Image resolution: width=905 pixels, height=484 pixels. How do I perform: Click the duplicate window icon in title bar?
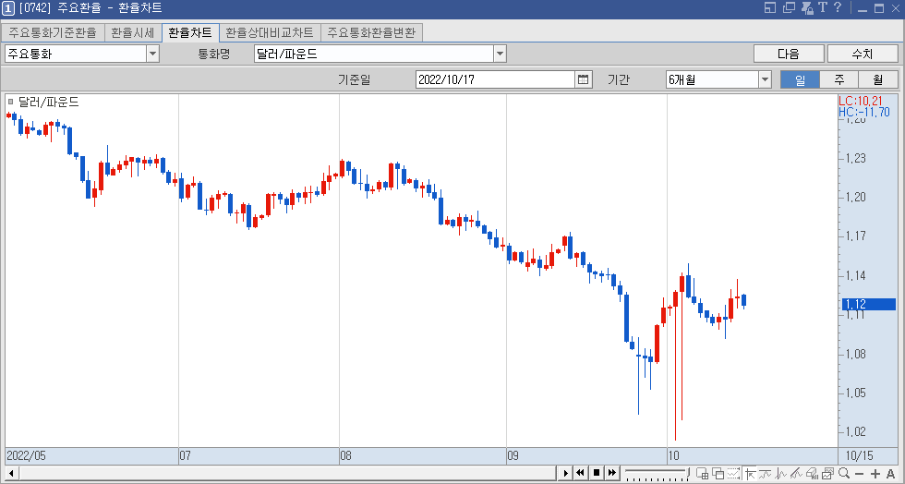(789, 7)
